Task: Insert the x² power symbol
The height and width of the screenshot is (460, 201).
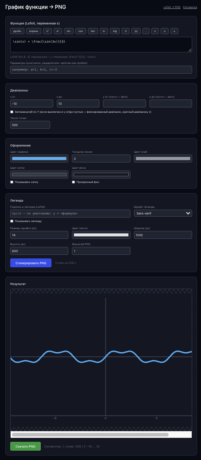Action: (x=47, y=31)
